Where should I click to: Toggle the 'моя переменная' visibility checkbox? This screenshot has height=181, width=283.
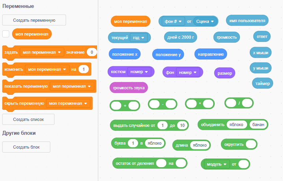(x=6, y=34)
